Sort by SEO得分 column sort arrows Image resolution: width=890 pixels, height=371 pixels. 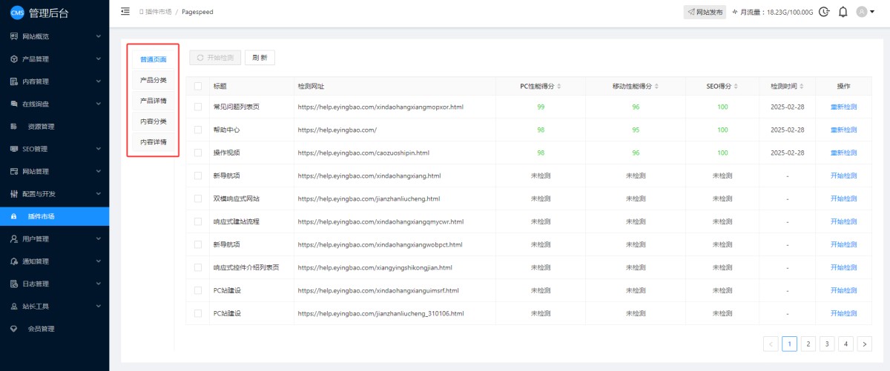(x=734, y=87)
